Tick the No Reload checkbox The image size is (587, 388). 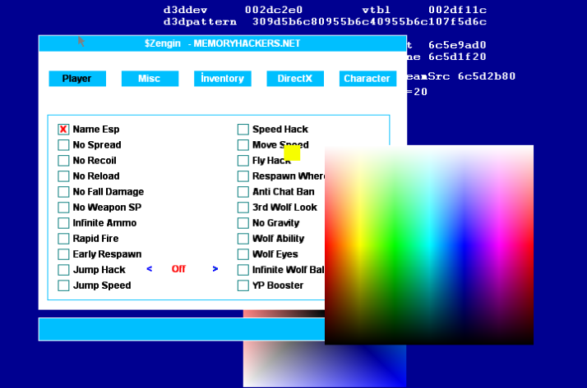point(63,176)
